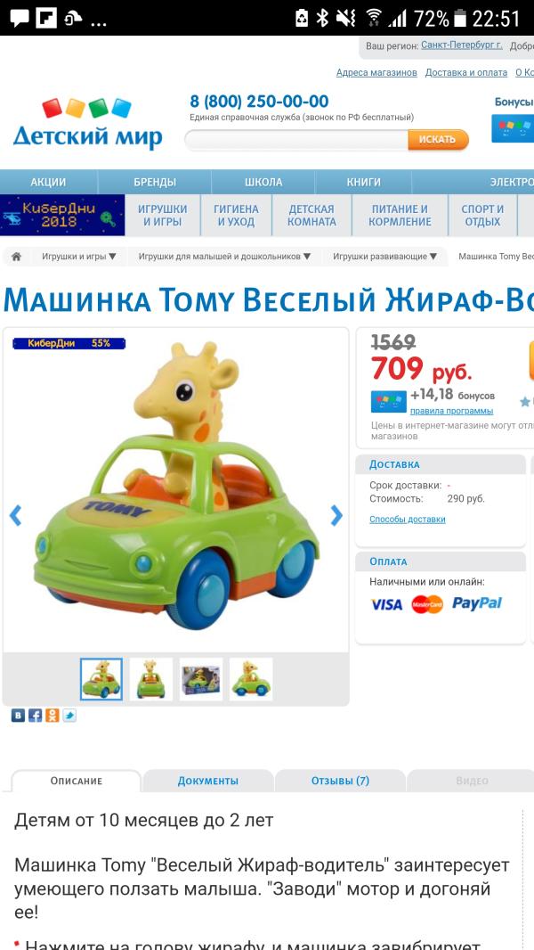
Task: Open the Способы доставки link
Action: coord(407,520)
